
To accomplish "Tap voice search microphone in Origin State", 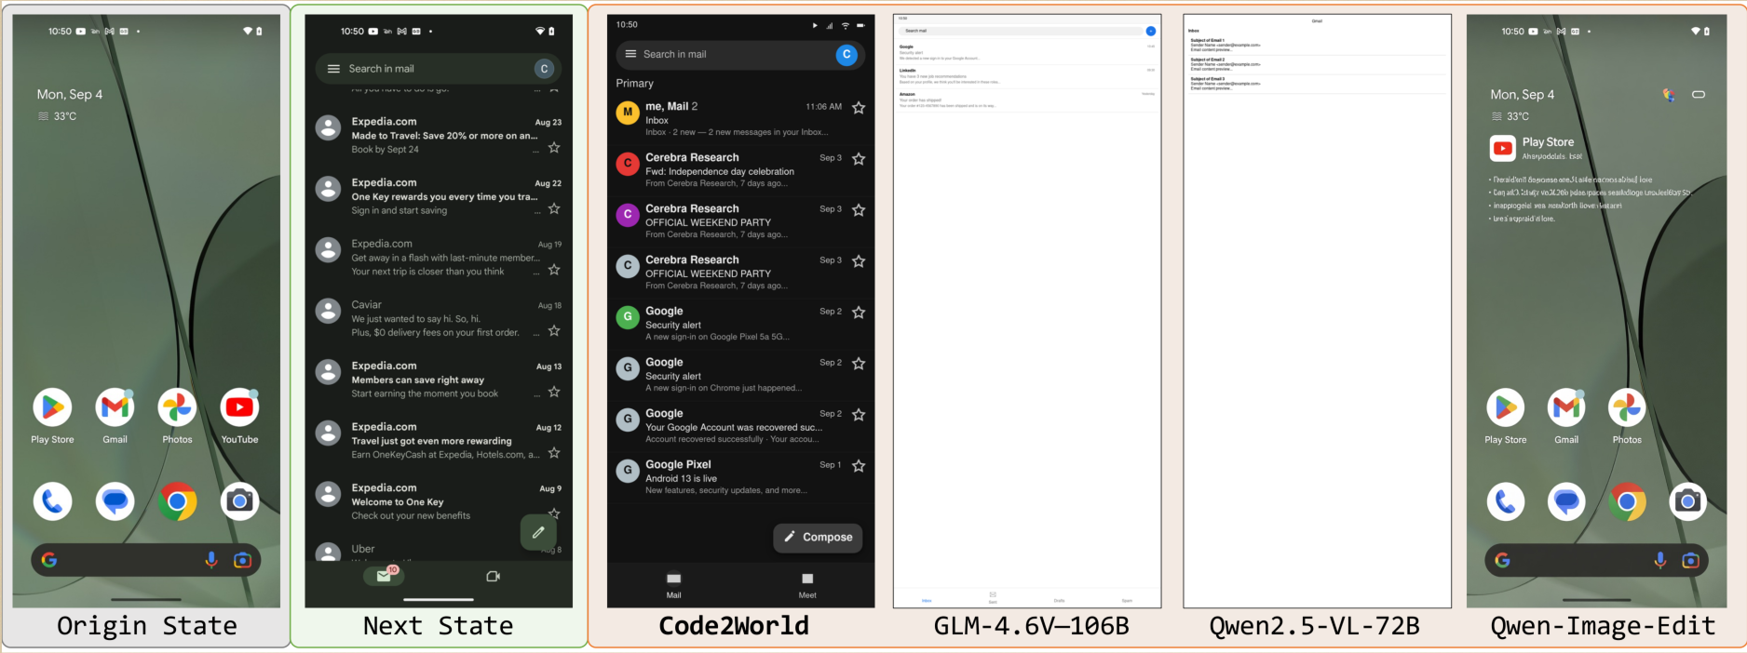I will tap(211, 560).
